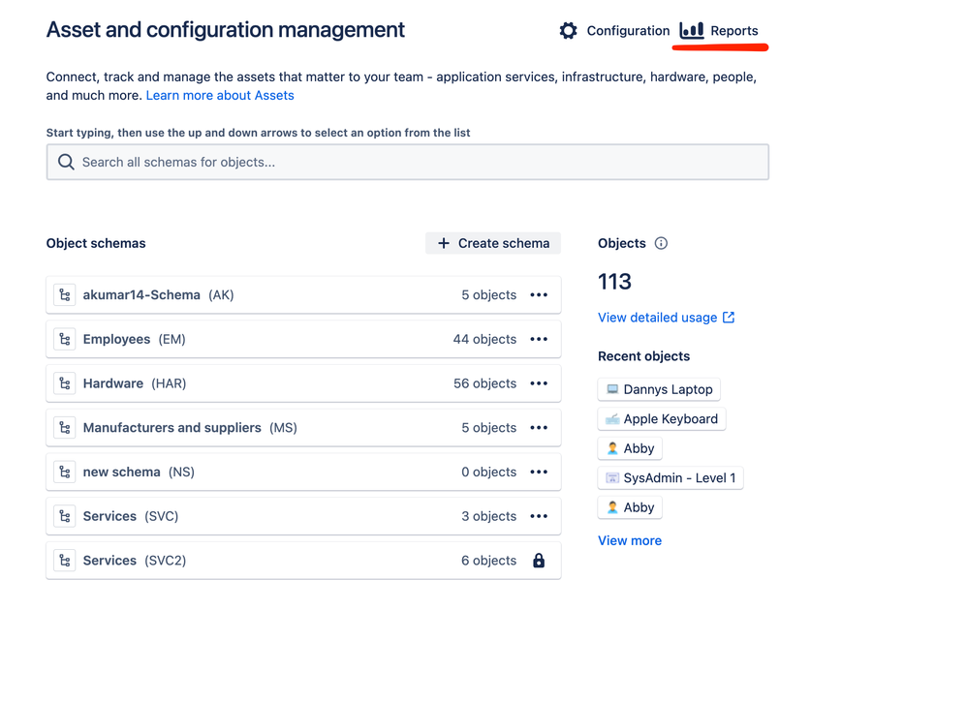Open the SysAdmin - Level 1 object

671,478
